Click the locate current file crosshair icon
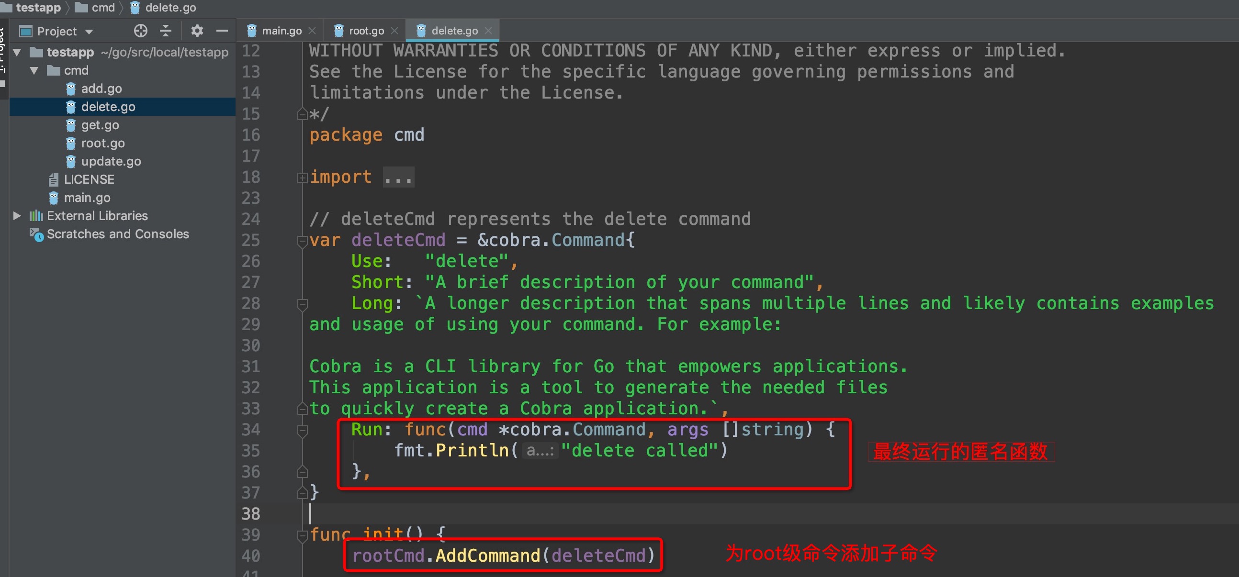1239x577 pixels. click(x=140, y=31)
